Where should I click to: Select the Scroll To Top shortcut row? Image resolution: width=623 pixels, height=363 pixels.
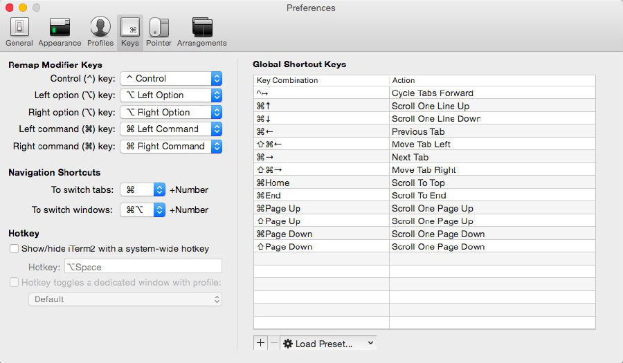point(424,183)
